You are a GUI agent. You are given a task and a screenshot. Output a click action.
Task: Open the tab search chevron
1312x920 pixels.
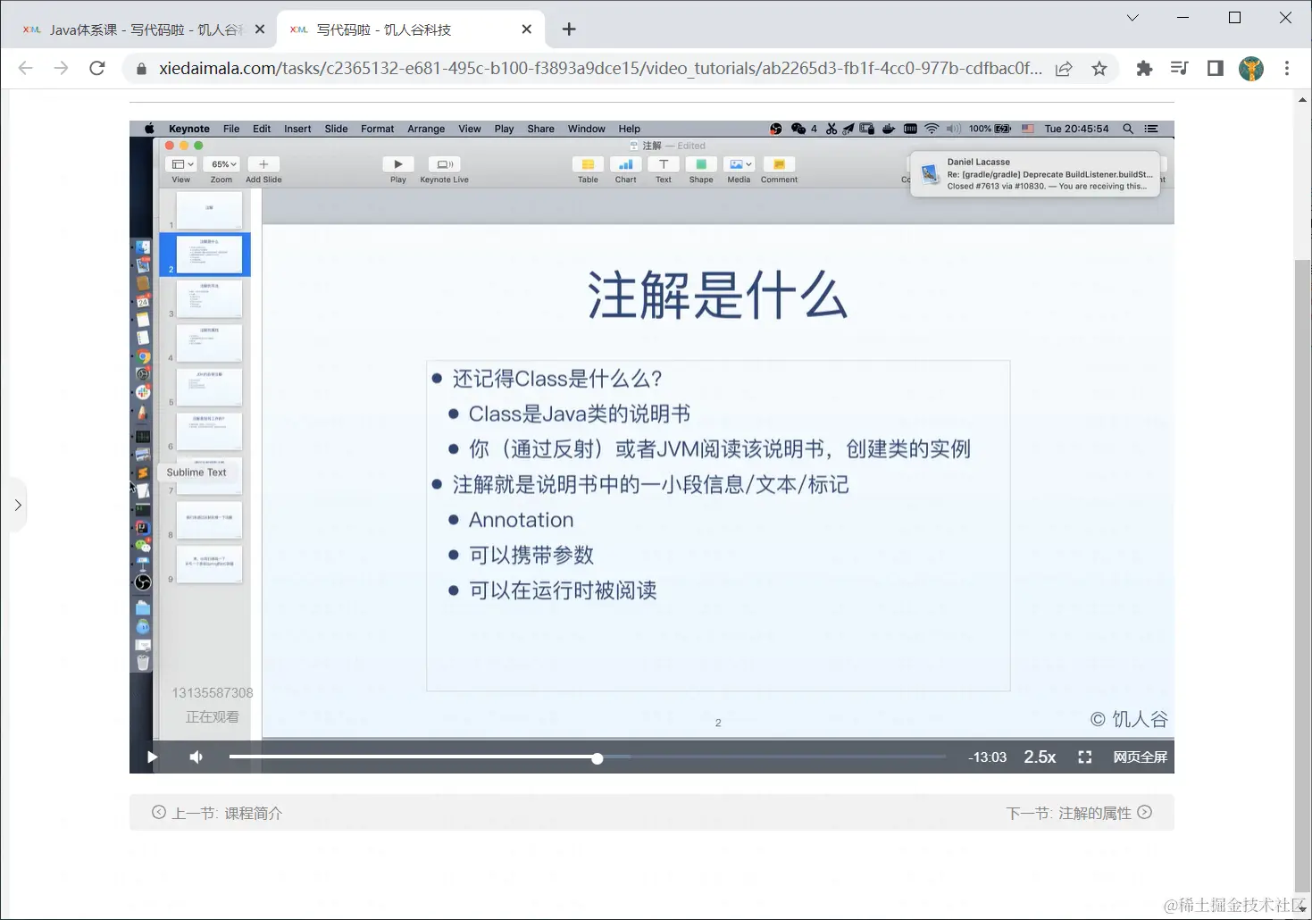pyautogui.click(x=1132, y=18)
